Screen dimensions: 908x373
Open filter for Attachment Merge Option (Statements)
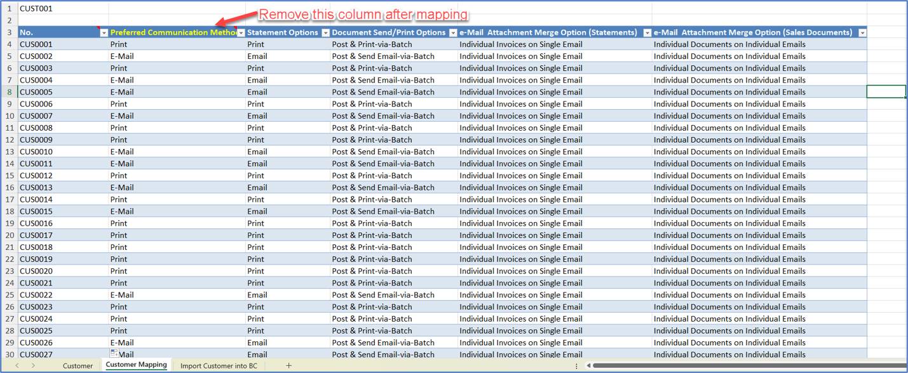pos(647,32)
